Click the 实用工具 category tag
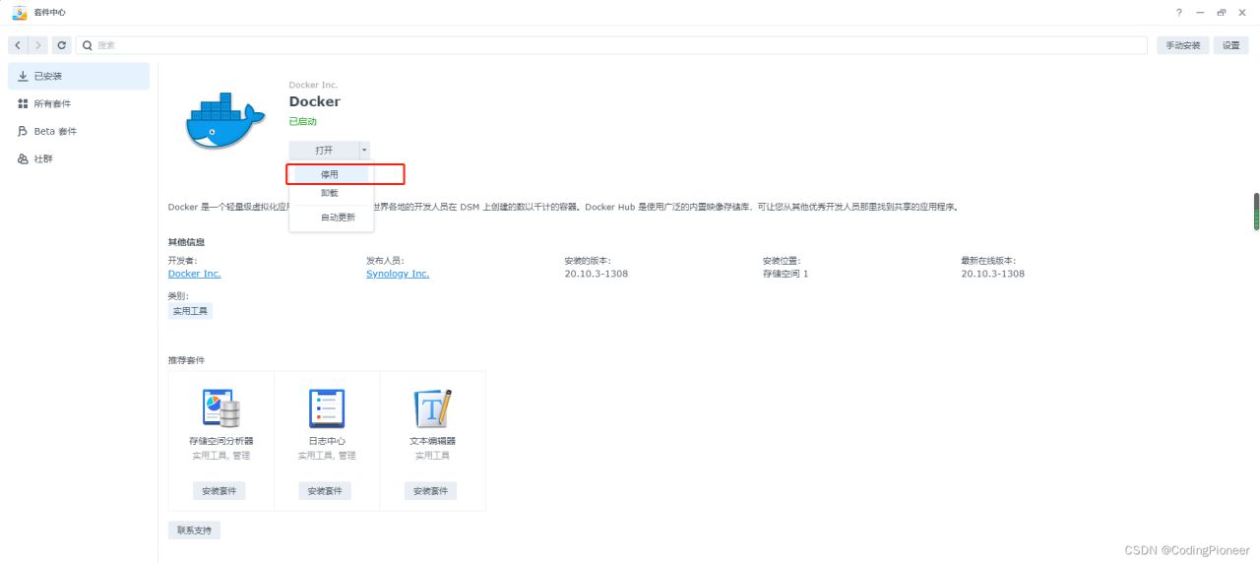Screen dimensions: 1260x563 [x=190, y=311]
